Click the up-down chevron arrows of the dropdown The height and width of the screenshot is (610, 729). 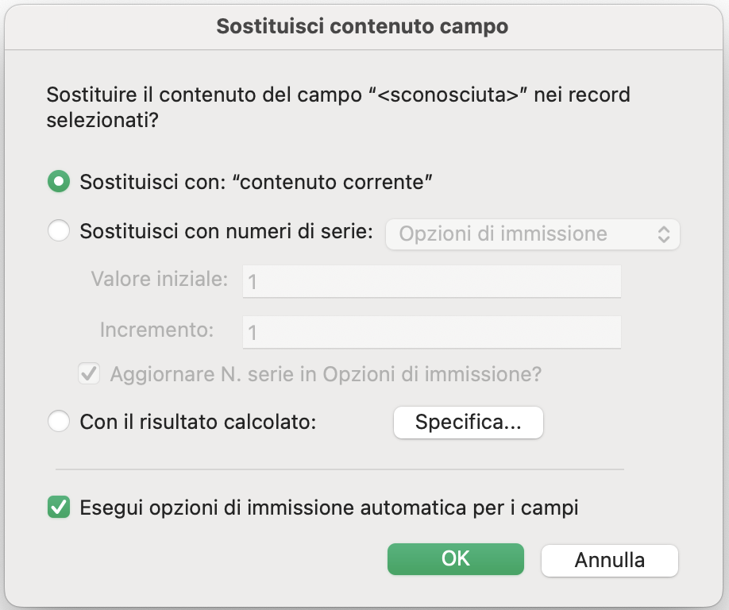tap(663, 234)
